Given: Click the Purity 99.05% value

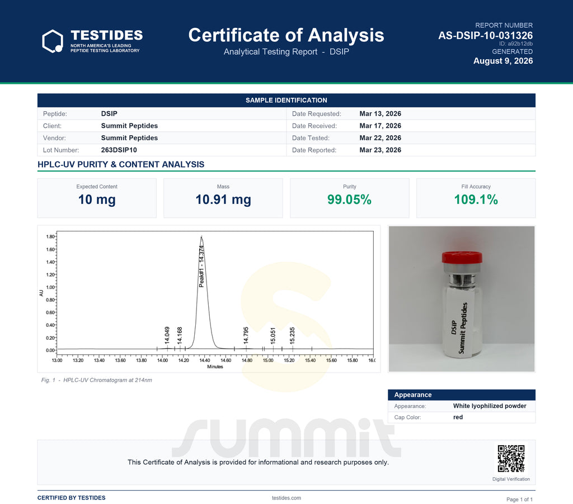Looking at the screenshot, I should [349, 199].
